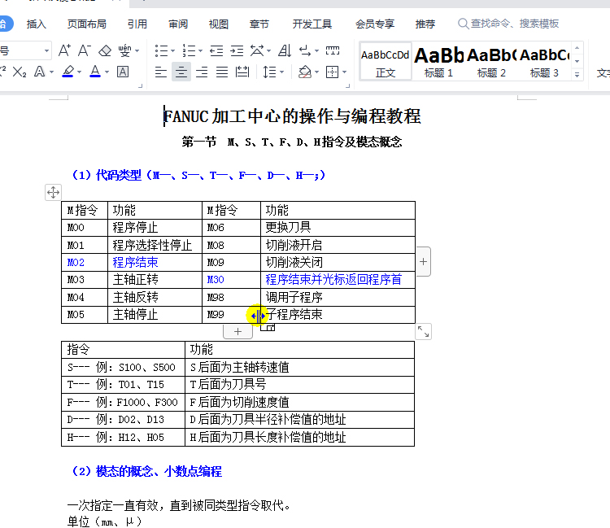The height and width of the screenshot is (528, 610).
Task: Click the borders icon
Action: (332, 72)
